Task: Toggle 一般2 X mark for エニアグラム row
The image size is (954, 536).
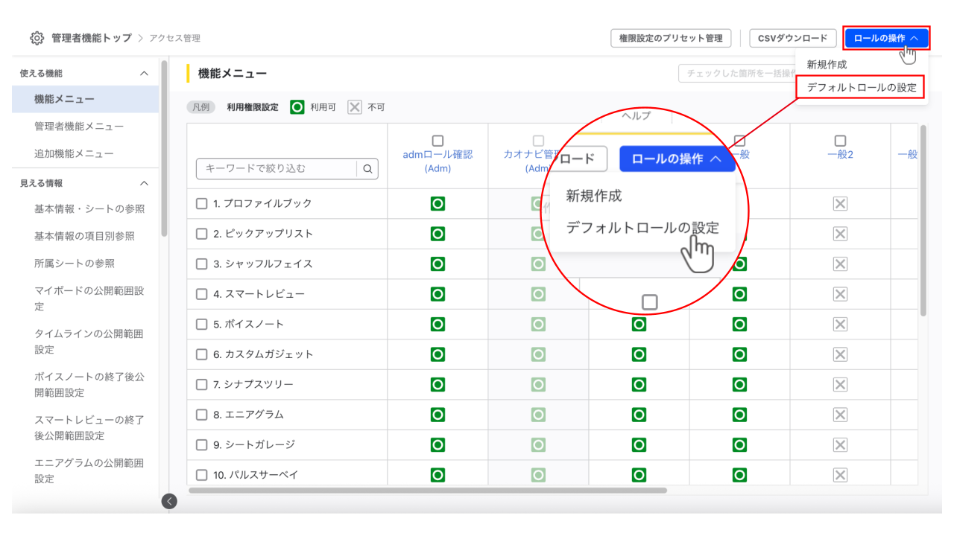Action: click(x=840, y=415)
